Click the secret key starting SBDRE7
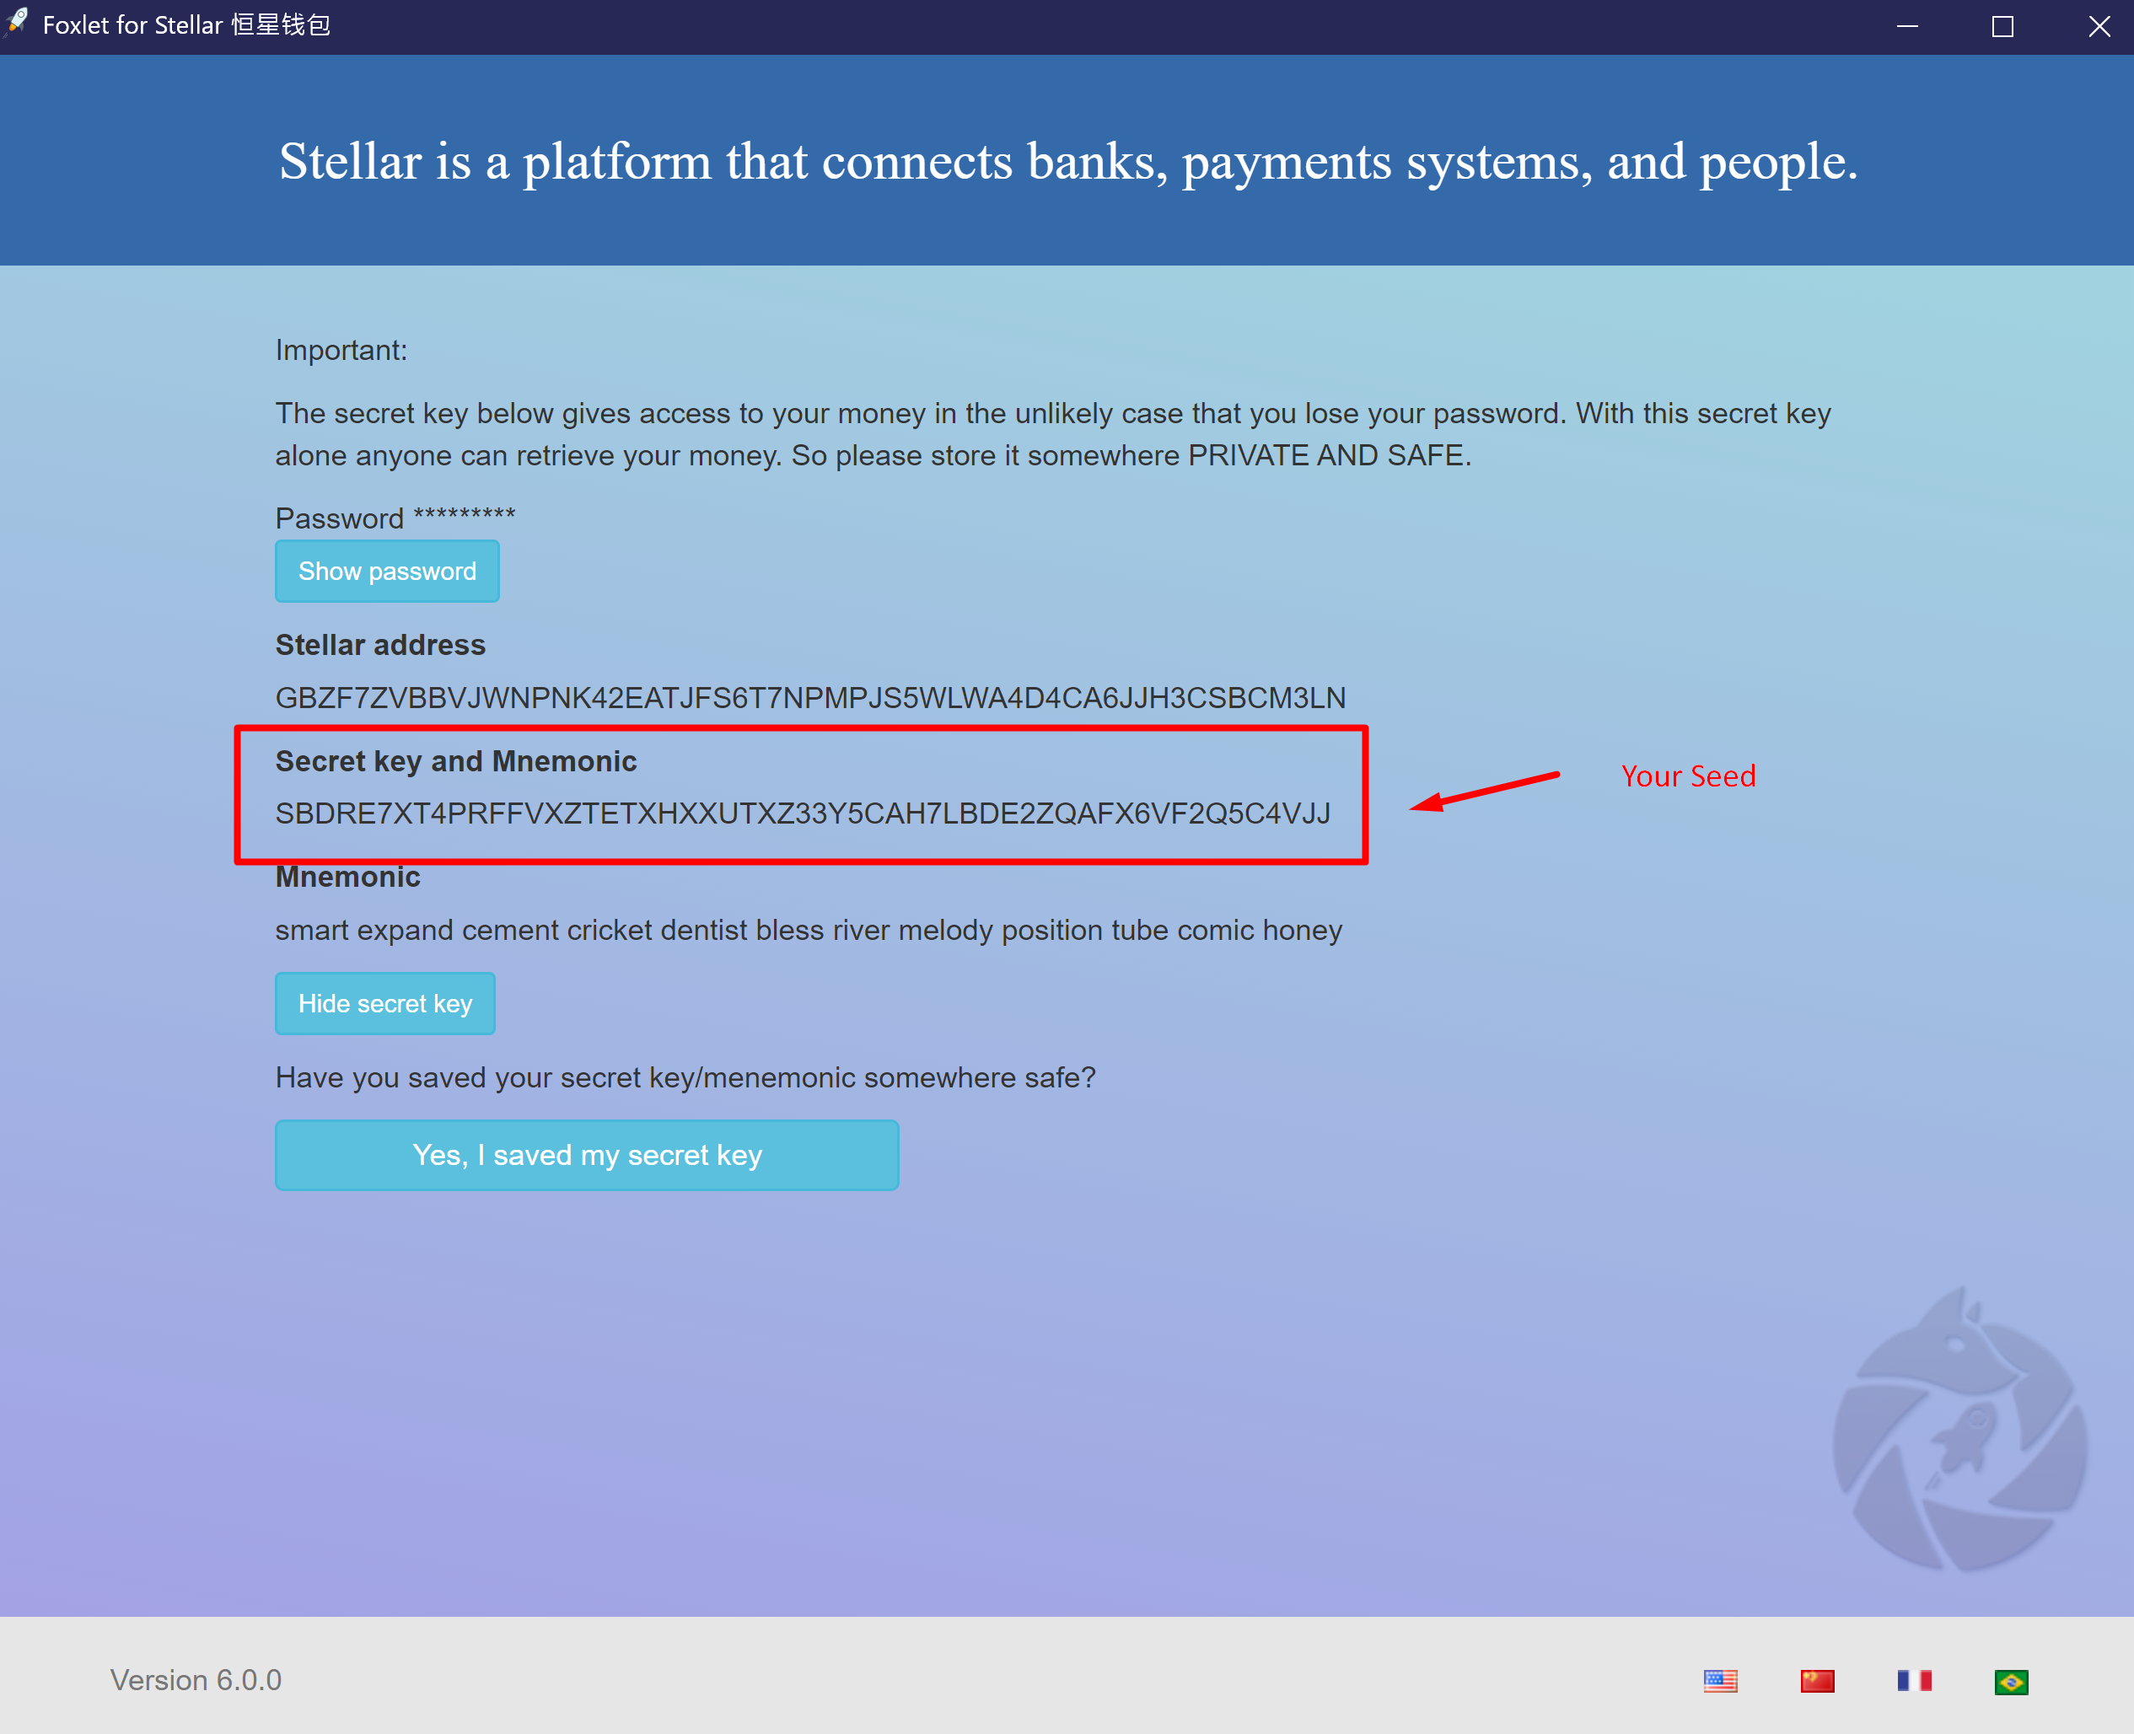Viewport: 2134px width, 1734px height. pyautogui.click(x=802, y=813)
